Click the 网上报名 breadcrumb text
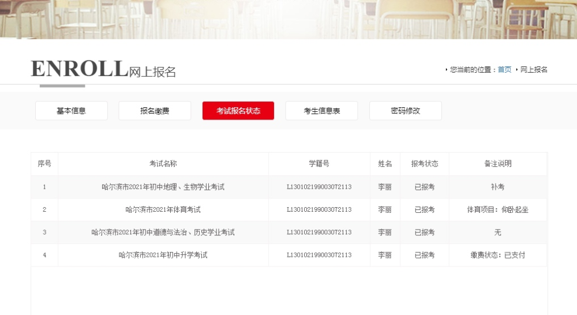The height and width of the screenshot is (315, 577). [x=534, y=70]
